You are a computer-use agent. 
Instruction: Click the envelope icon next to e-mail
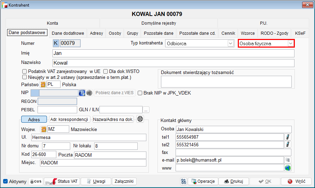pyautogui.click(x=288, y=160)
